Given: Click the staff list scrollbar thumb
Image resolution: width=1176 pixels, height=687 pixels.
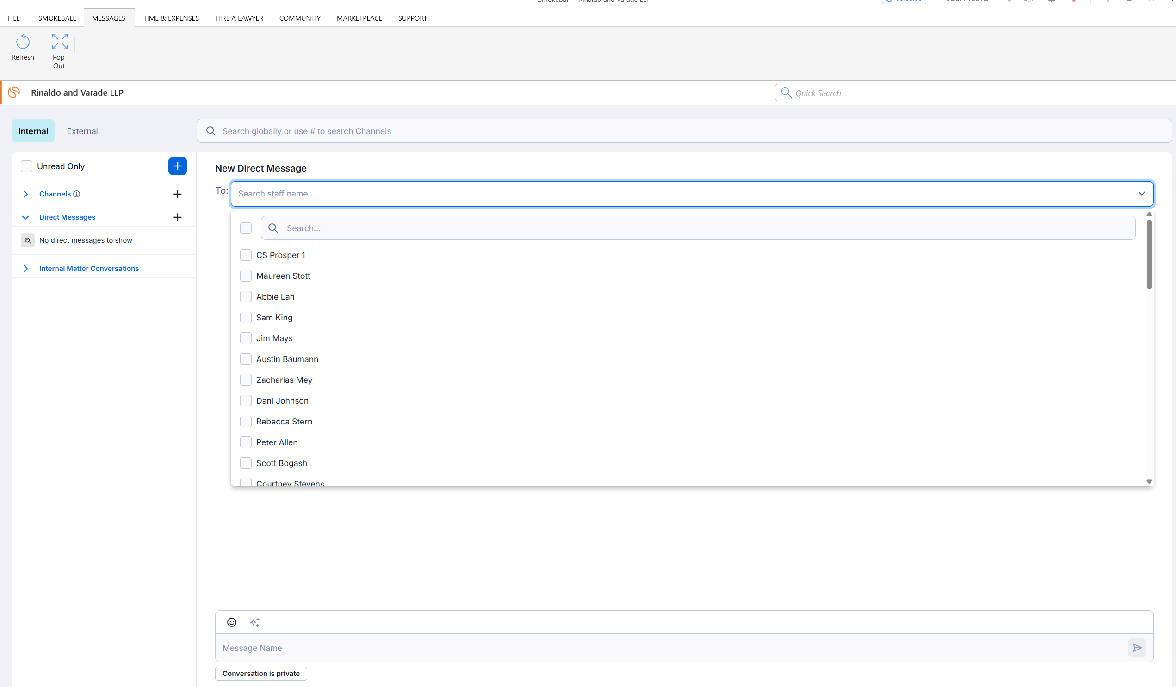Looking at the screenshot, I should [1149, 254].
